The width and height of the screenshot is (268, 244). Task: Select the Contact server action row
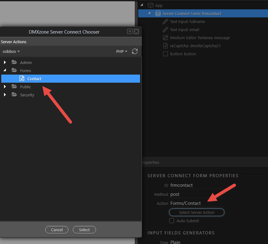coord(71,79)
